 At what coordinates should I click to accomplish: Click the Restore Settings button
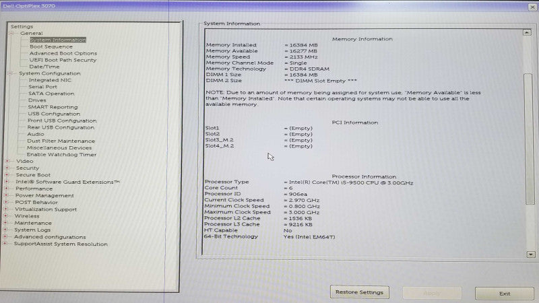tap(360, 292)
